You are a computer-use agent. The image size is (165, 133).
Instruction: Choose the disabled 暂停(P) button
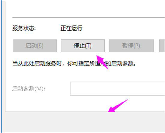tap(131, 46)
